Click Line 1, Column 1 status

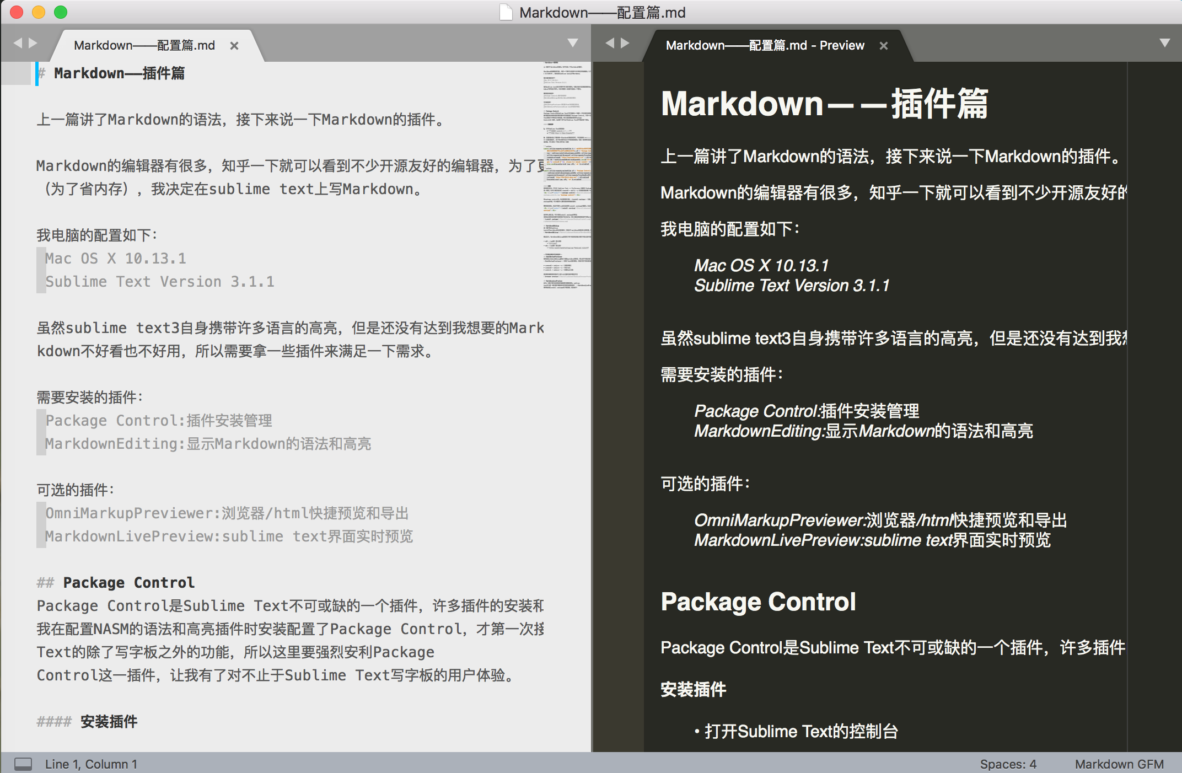coord(91,764)
